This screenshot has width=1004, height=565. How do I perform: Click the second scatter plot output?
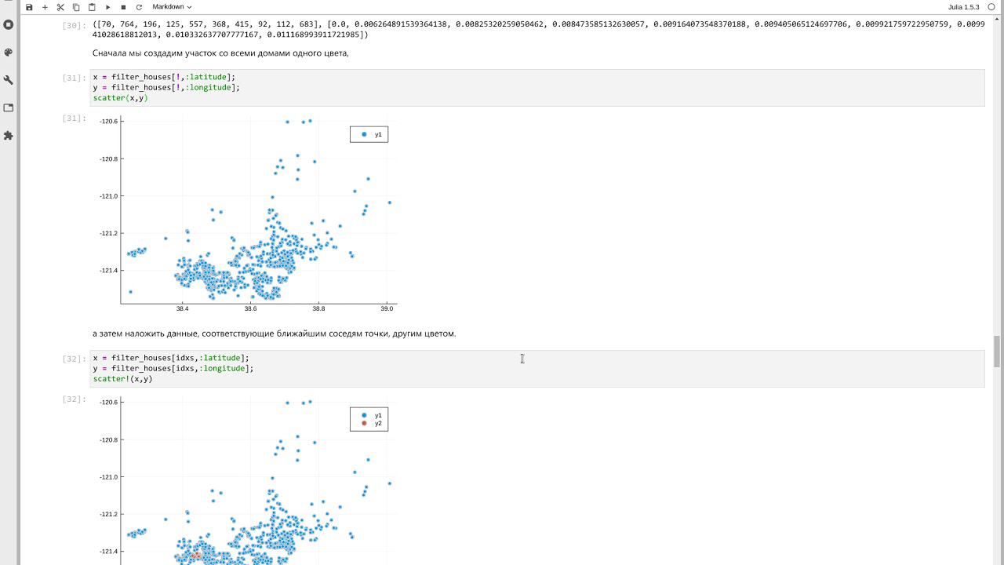(246, 479)
